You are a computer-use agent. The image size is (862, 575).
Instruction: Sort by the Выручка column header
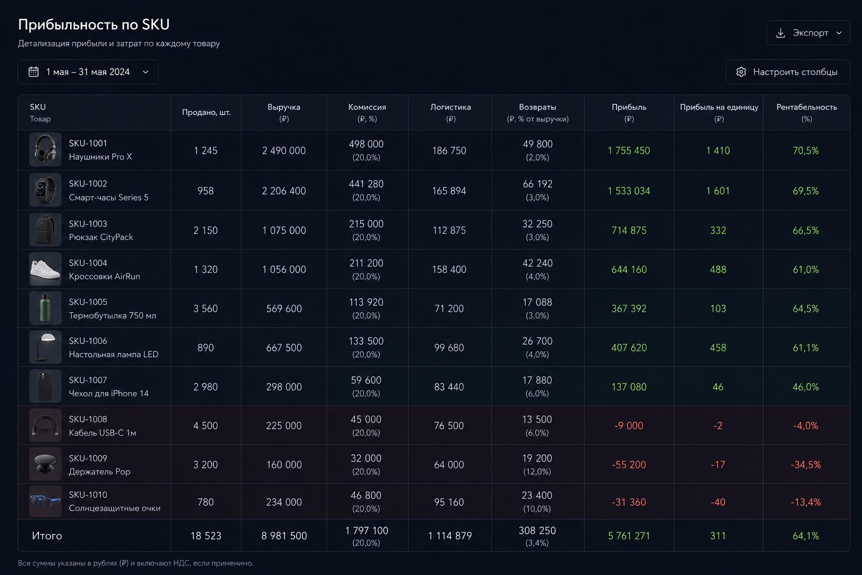284,112
